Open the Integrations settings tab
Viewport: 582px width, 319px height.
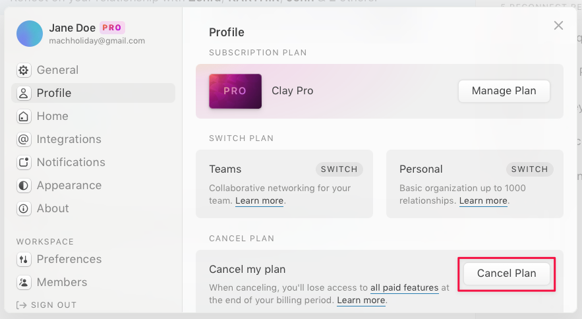pyautogui.click(x=69, y=140)
